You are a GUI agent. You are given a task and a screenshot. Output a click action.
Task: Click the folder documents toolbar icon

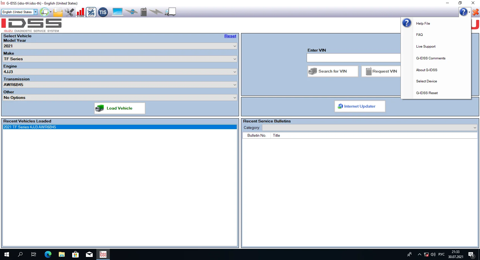58,12
